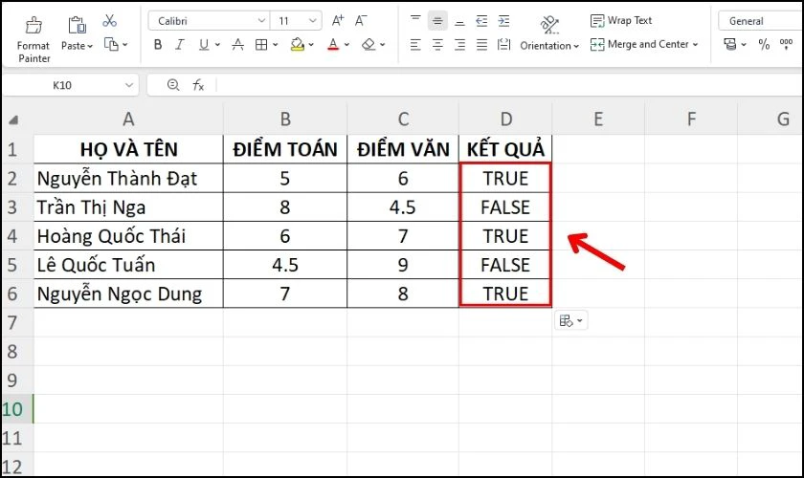Select cell with Nguyễn Ngọc Dung

(x=128, y=293)
